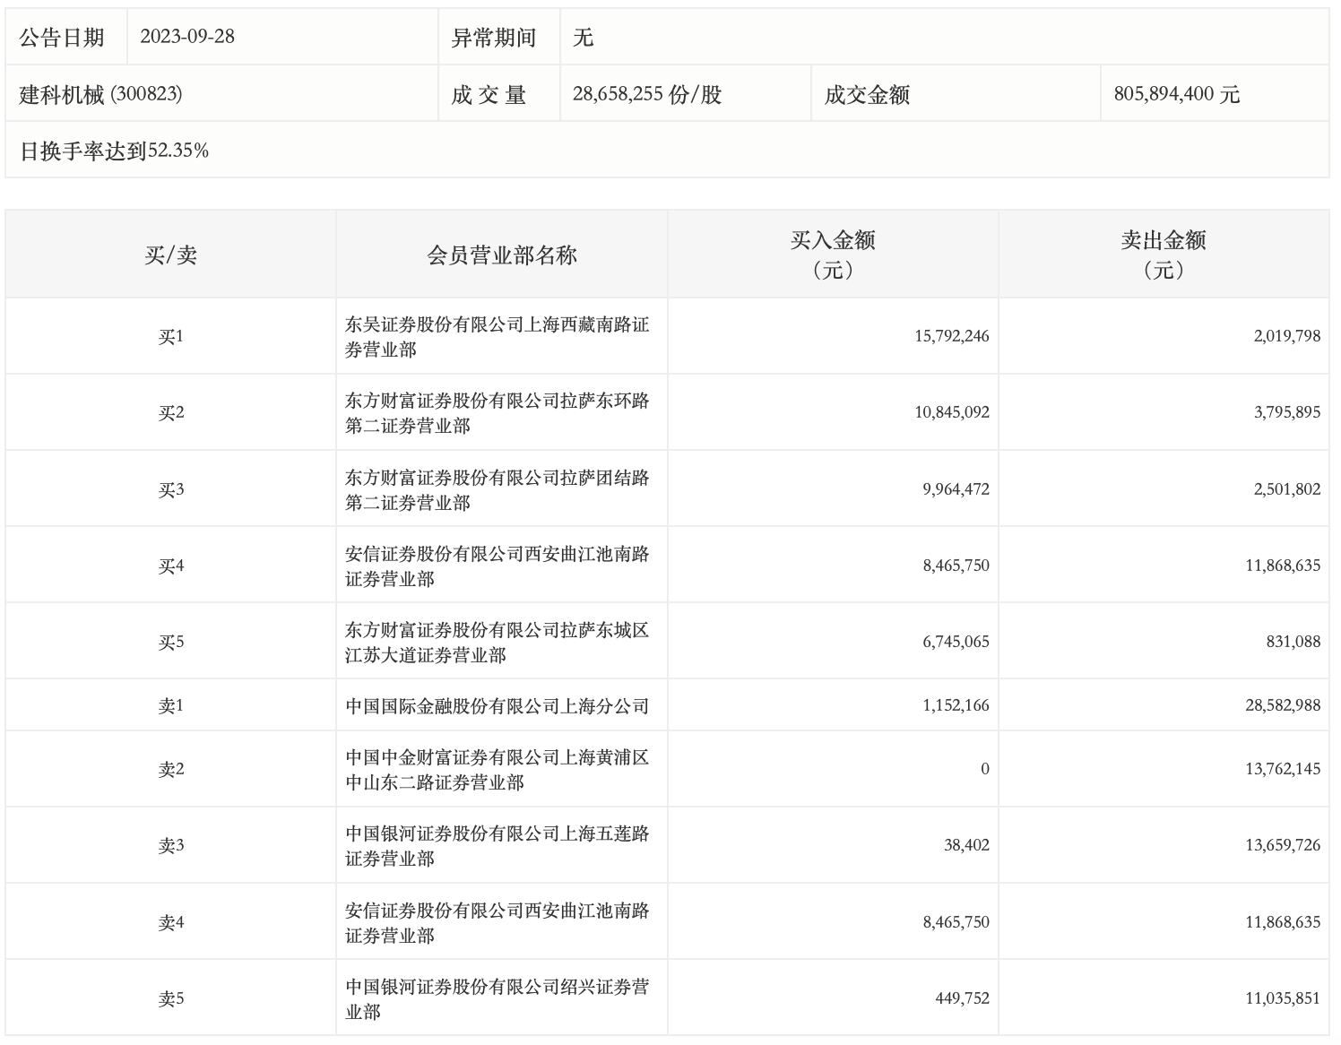Click the 卖出金额 column header
The width and height of the screenshot is (1341, 1045).
coord(1163,255)
